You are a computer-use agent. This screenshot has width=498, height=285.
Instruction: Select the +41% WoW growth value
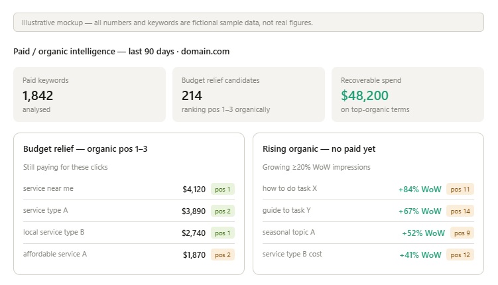420,255
